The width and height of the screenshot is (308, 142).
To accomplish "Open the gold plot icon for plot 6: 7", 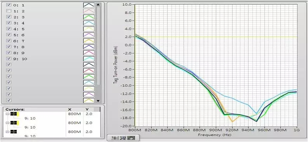I will [89, 41].
